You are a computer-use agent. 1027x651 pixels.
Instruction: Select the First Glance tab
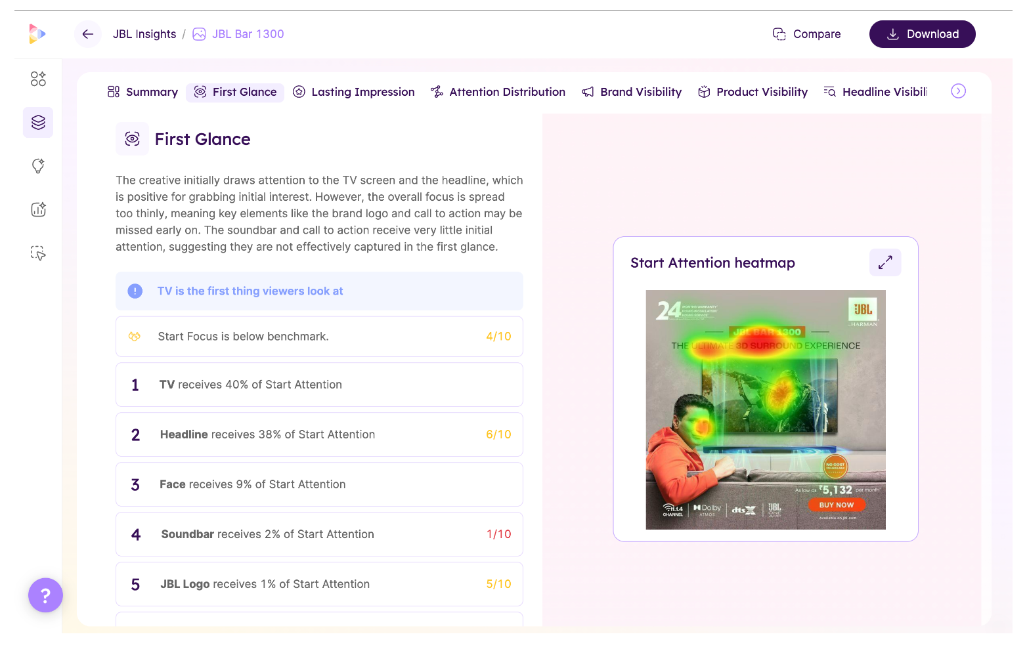click(235, 93)
